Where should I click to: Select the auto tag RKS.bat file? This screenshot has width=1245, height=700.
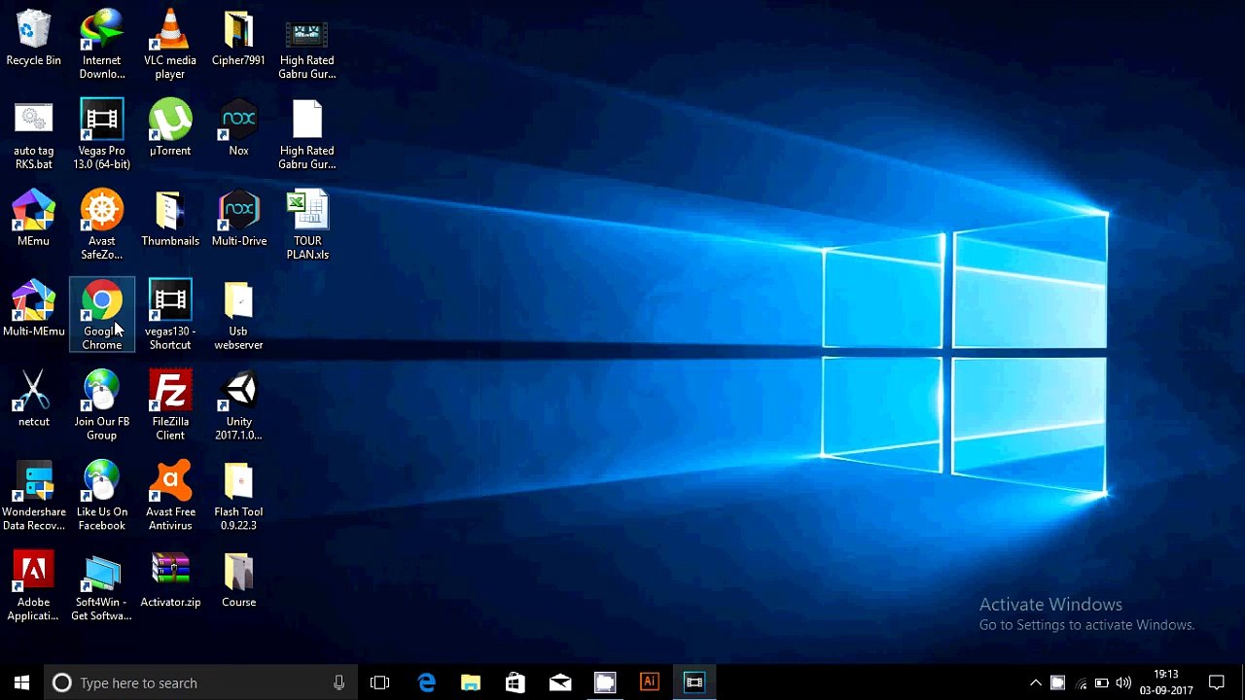pyautogui.click(x=33, y=136)
